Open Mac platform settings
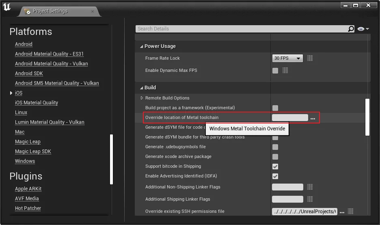The image size is (380, 225). click(x=19, y=132)
